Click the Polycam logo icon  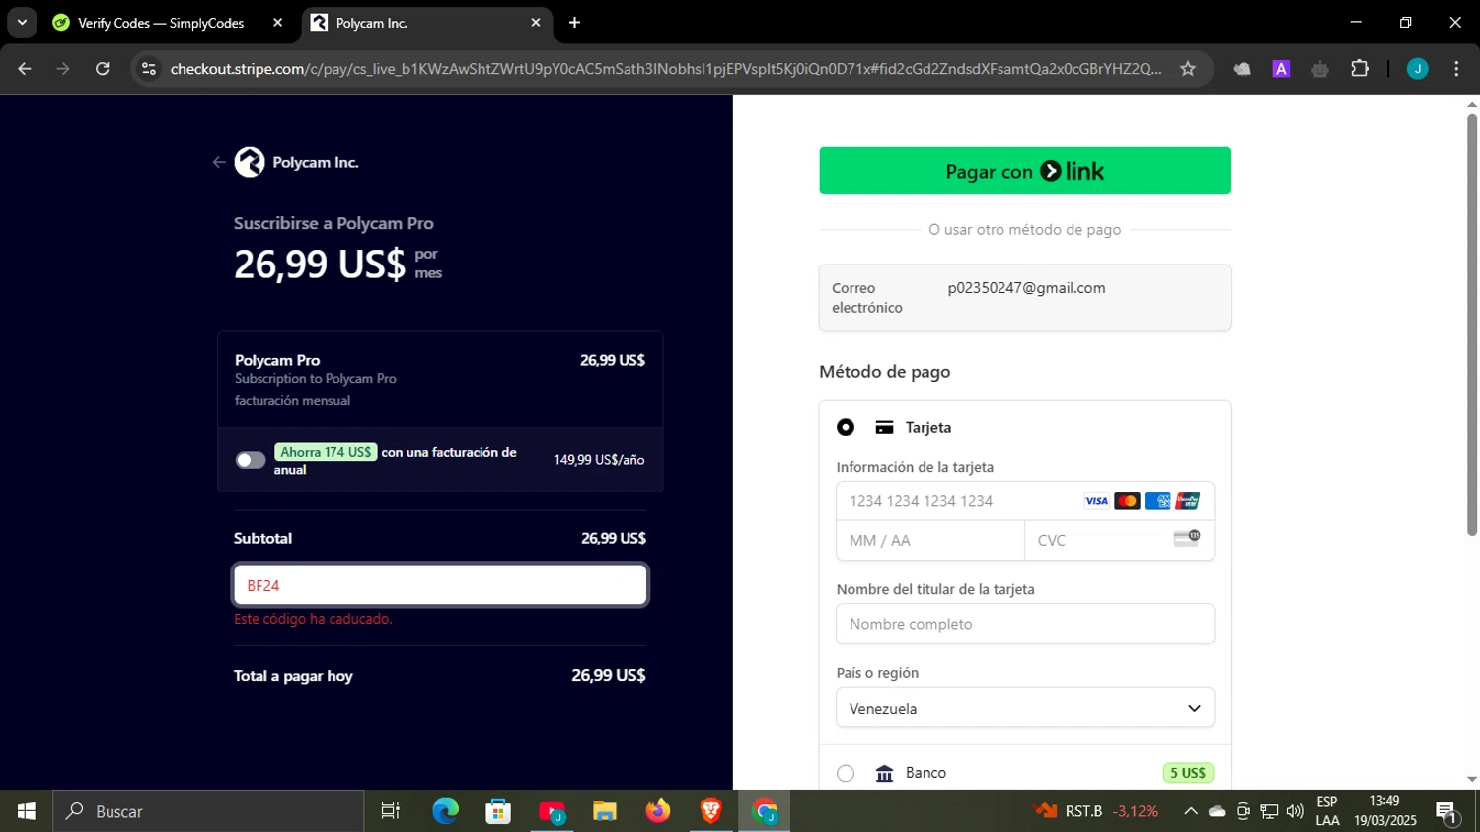tap(250, 162)
